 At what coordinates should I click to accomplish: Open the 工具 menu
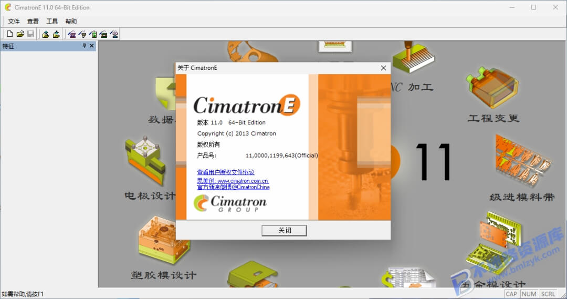pos(52,22)
